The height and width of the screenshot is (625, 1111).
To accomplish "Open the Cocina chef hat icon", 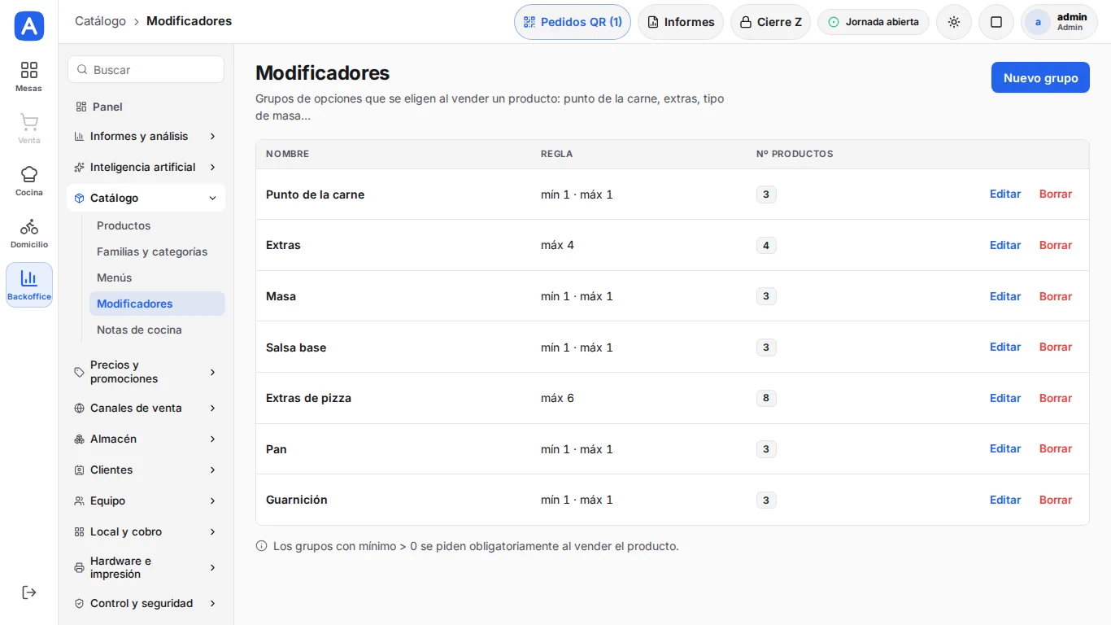I will [x=29, y=174].
